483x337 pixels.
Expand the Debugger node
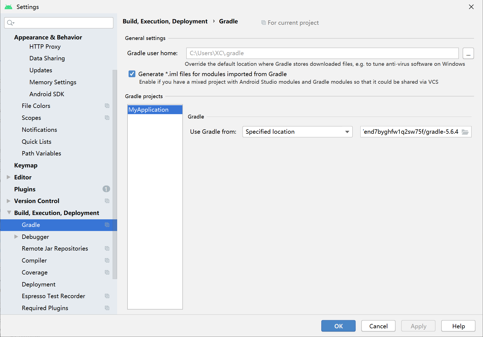click(x=16, y=236)
